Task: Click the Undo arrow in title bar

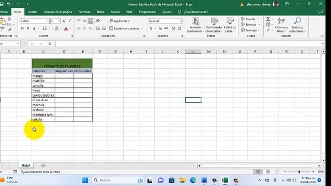Action: coord(8,4)
